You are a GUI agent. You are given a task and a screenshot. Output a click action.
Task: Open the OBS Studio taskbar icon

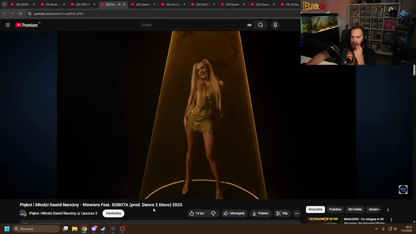123,229
